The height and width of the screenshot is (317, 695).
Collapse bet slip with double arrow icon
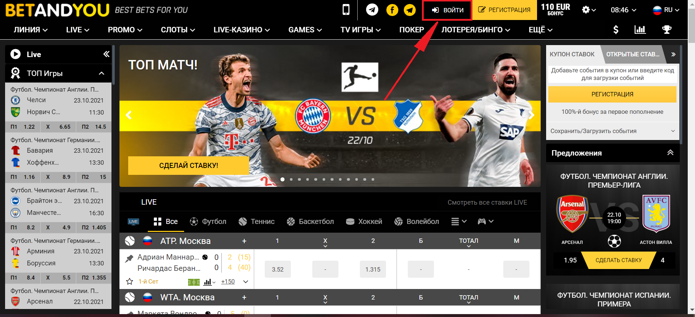coord(673,54)
